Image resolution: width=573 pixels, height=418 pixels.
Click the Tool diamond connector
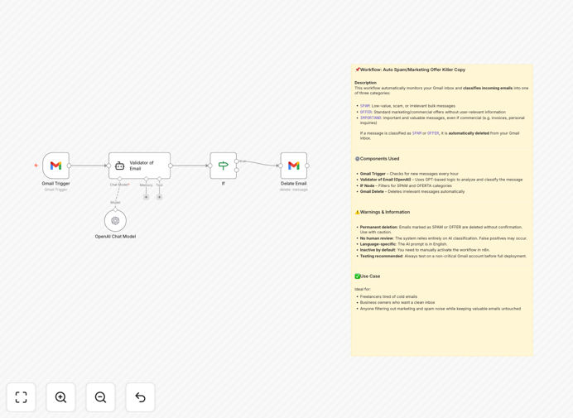[x=159, y=179]
